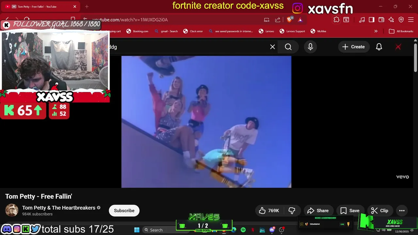Click the share page arrow icon
Image resolution: width=418 pixels, height=235 pixels.
coord(278,20)
